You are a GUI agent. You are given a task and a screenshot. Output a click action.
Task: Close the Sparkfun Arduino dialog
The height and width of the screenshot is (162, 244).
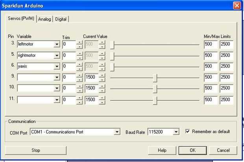click(237, 6)
